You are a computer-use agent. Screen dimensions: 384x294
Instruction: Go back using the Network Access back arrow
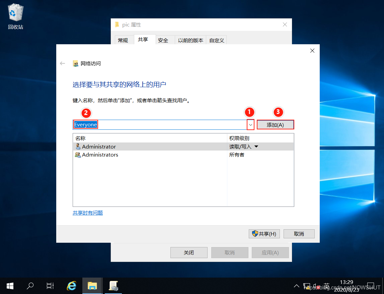point(62,63)
